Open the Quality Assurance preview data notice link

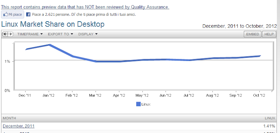click(x=85, y=7)
